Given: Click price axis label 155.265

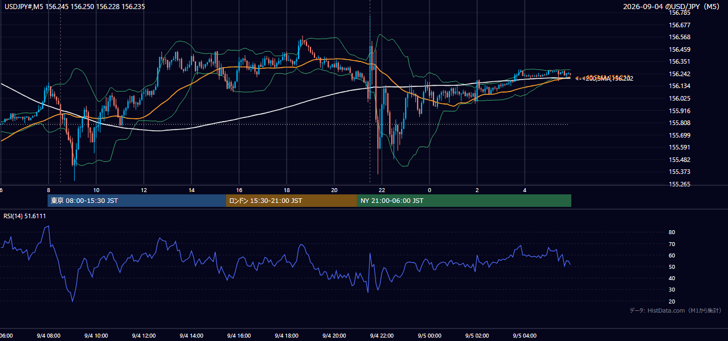Looking at the screenshot, I should click(679, 184).
